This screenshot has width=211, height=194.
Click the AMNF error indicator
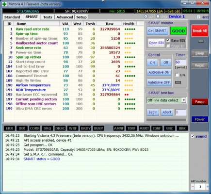pos(119,128)
